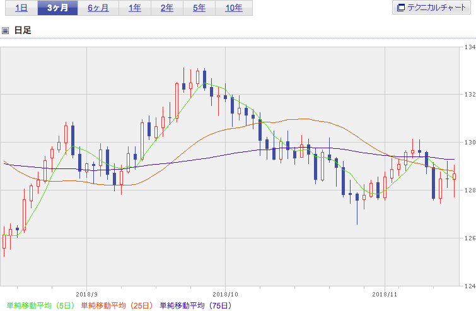Click the 日足 heading text
The image size is (476, 311).
(23, 30)
